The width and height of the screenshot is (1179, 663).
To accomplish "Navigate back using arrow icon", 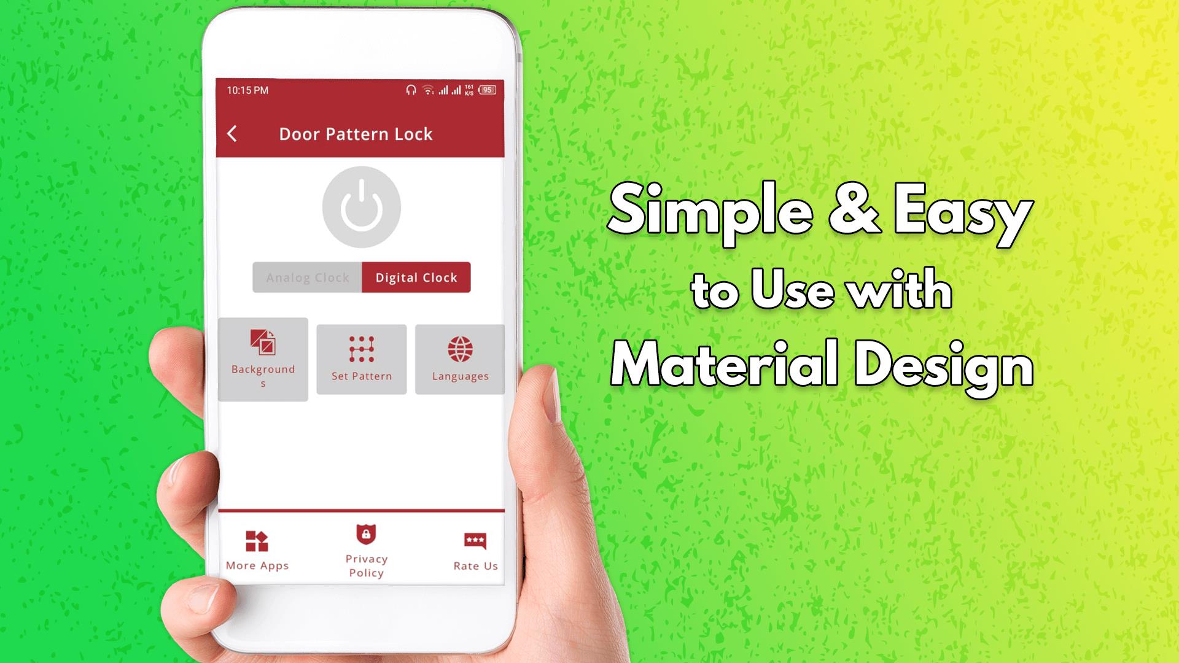I will (234, 134).
